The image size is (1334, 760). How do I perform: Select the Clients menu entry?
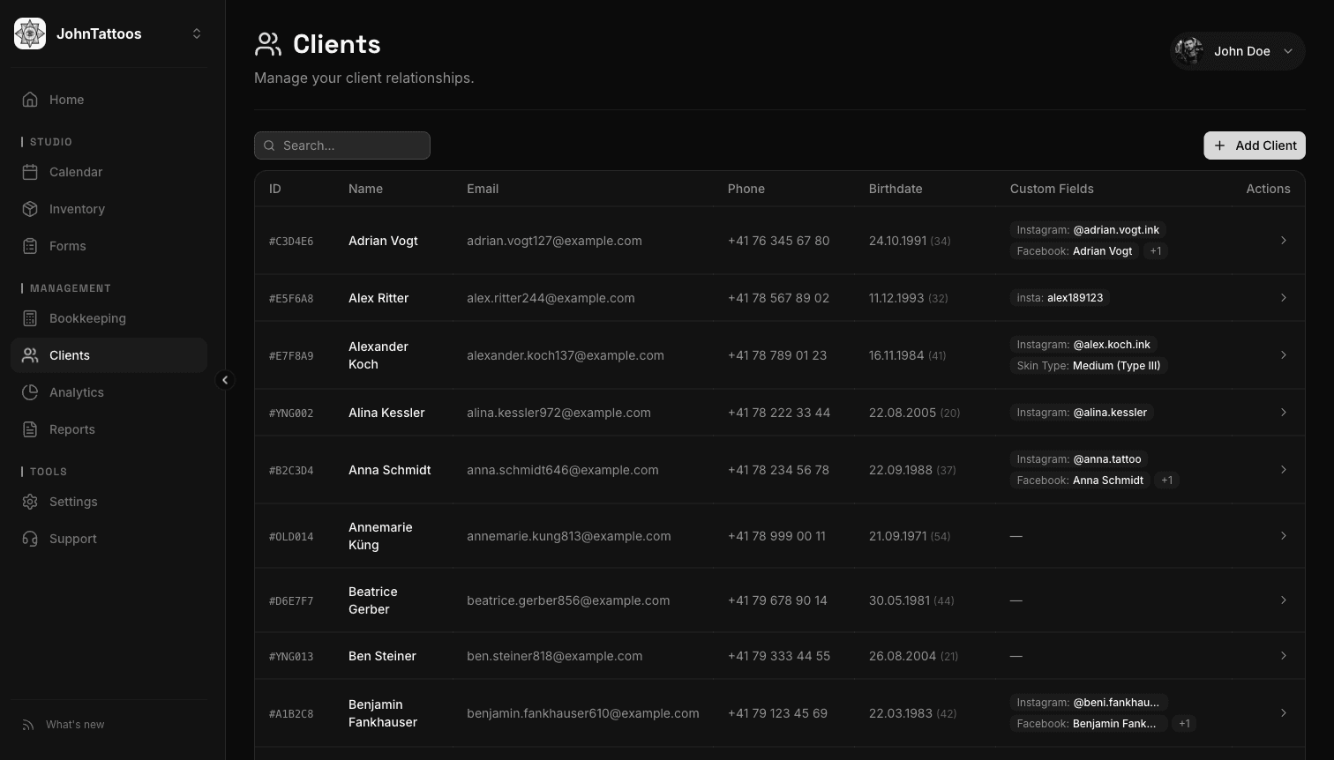click(70, 355)
